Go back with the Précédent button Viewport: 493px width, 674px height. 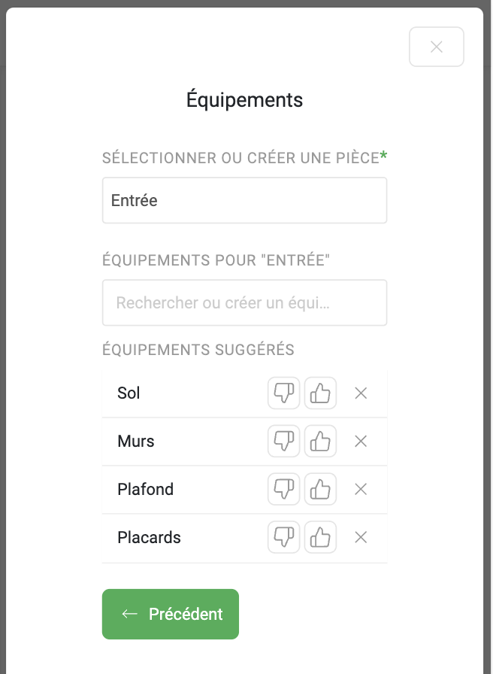(x=171, y=614)
